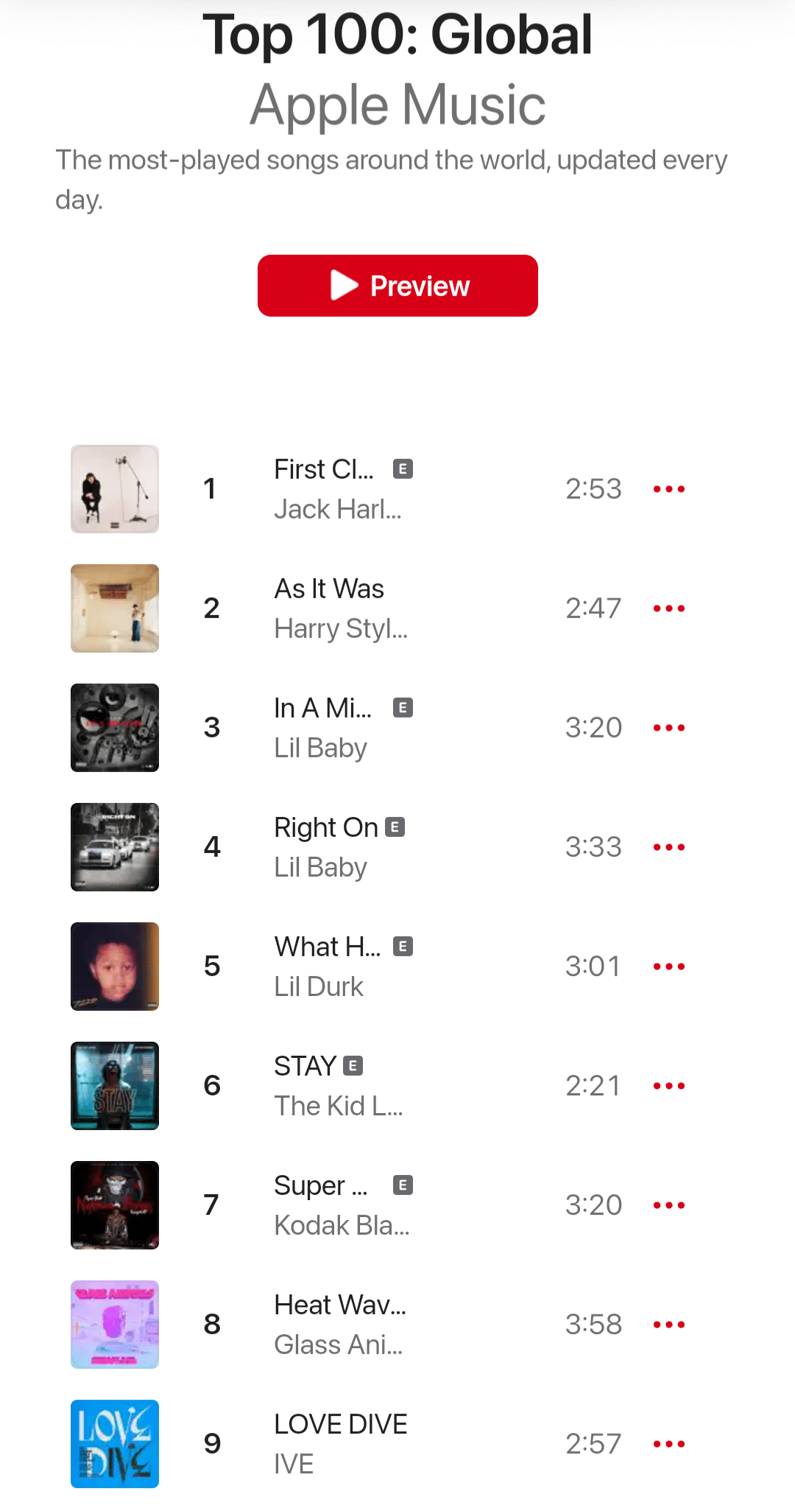Tap the As It Was album cover
Viewport: 795px width, 1508px height.
click(115, 609)
